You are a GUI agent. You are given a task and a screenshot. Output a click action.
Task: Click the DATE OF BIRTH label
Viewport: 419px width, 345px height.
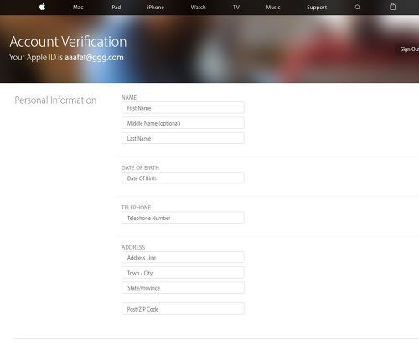pyautogui.click(x=140, y=167)
